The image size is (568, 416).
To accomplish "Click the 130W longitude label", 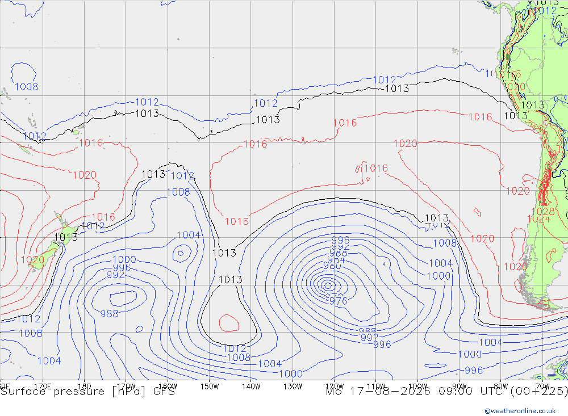I will [x=293, y=386].
